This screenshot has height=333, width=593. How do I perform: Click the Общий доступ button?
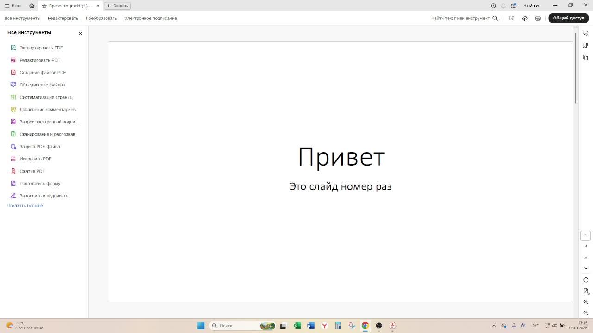[568, 18]
